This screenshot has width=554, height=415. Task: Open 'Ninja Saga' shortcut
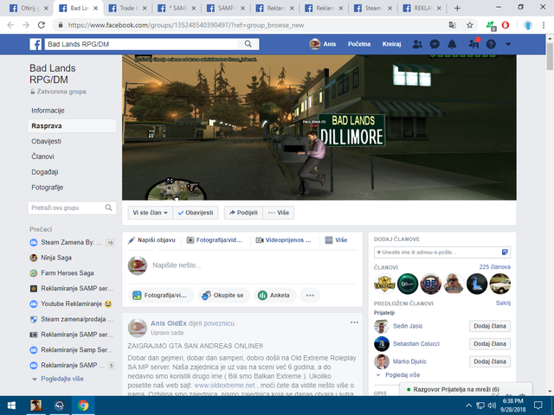[x=50, y=258]
